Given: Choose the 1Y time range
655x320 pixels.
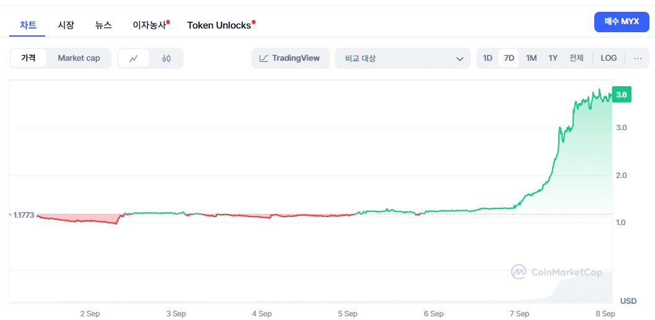Looking at the screenshot, I should (553, 58).
